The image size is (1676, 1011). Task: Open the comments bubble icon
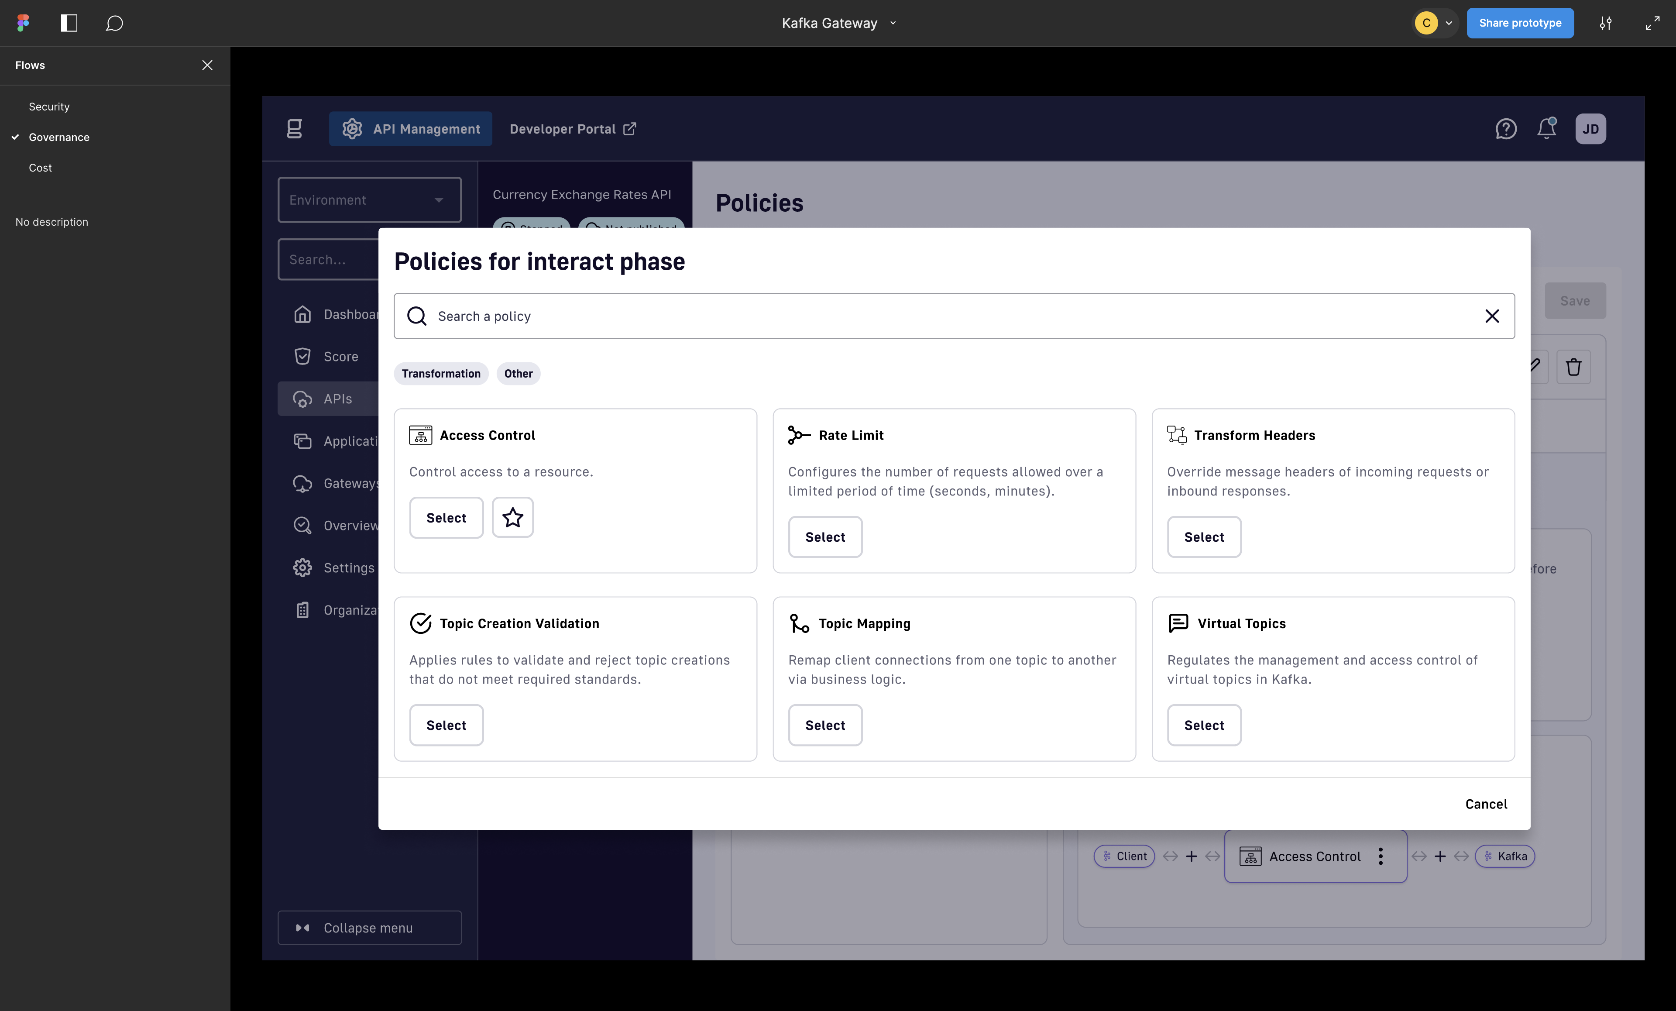[x=114, y=23]
